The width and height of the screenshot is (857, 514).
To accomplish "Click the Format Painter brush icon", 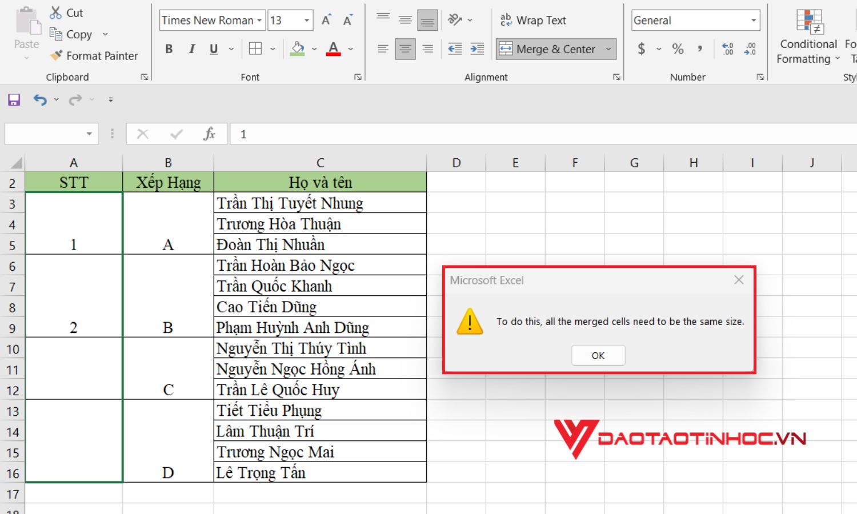I will click(56, 55).
